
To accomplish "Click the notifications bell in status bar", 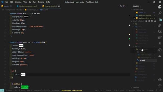I will tap(160, 90).
